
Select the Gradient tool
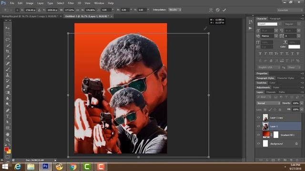[8, 93]
